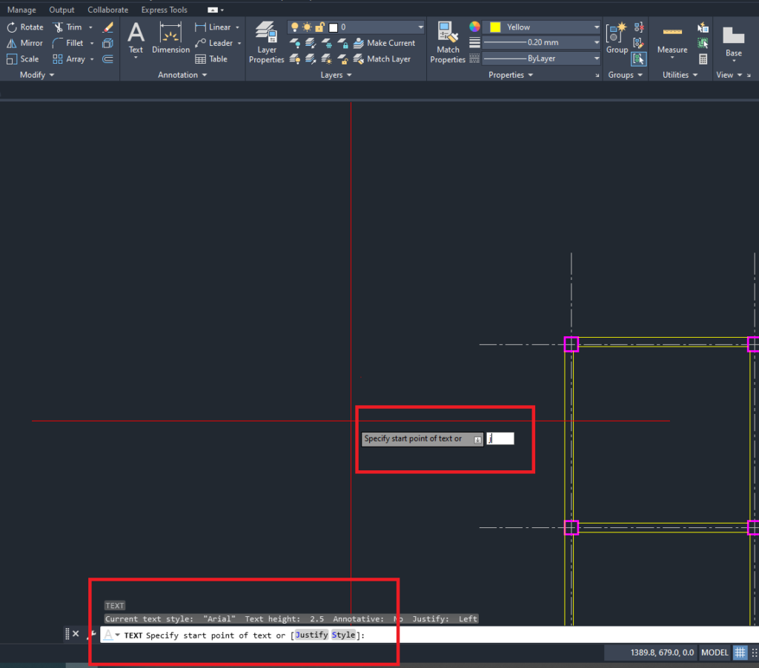Click the Mirror tool icon

pos(12,43)
